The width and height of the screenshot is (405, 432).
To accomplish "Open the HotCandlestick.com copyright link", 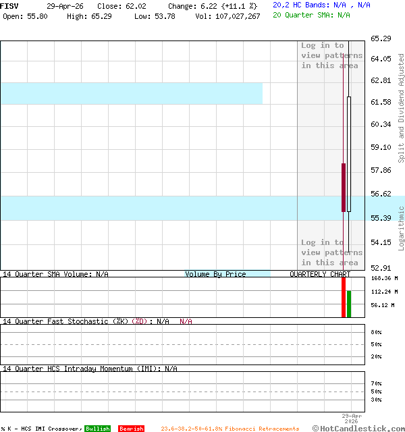I will 358,428.
